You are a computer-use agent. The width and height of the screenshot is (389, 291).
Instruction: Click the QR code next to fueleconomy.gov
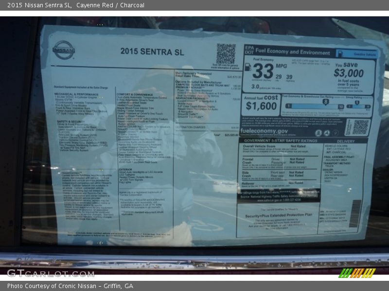[360, 127]
